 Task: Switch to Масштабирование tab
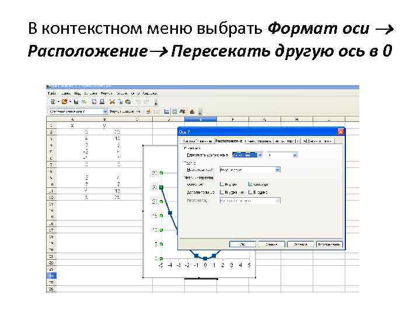coord(198,141)
